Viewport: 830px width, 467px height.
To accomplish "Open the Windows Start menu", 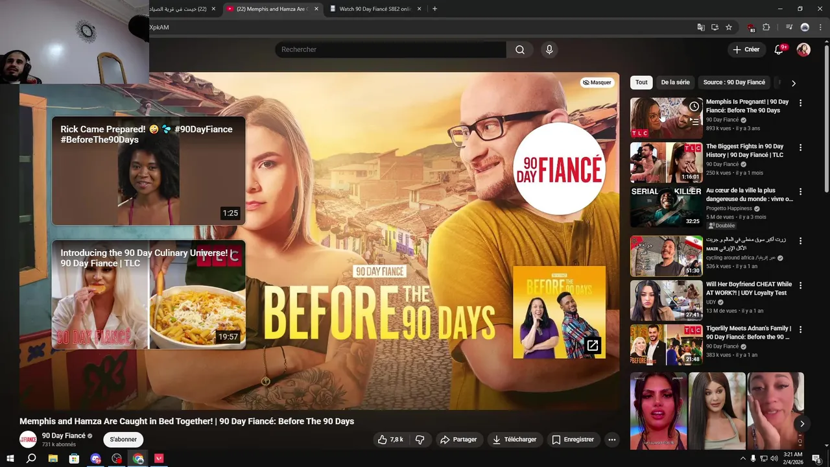I will pyautogui.click(x=10, y=459).
